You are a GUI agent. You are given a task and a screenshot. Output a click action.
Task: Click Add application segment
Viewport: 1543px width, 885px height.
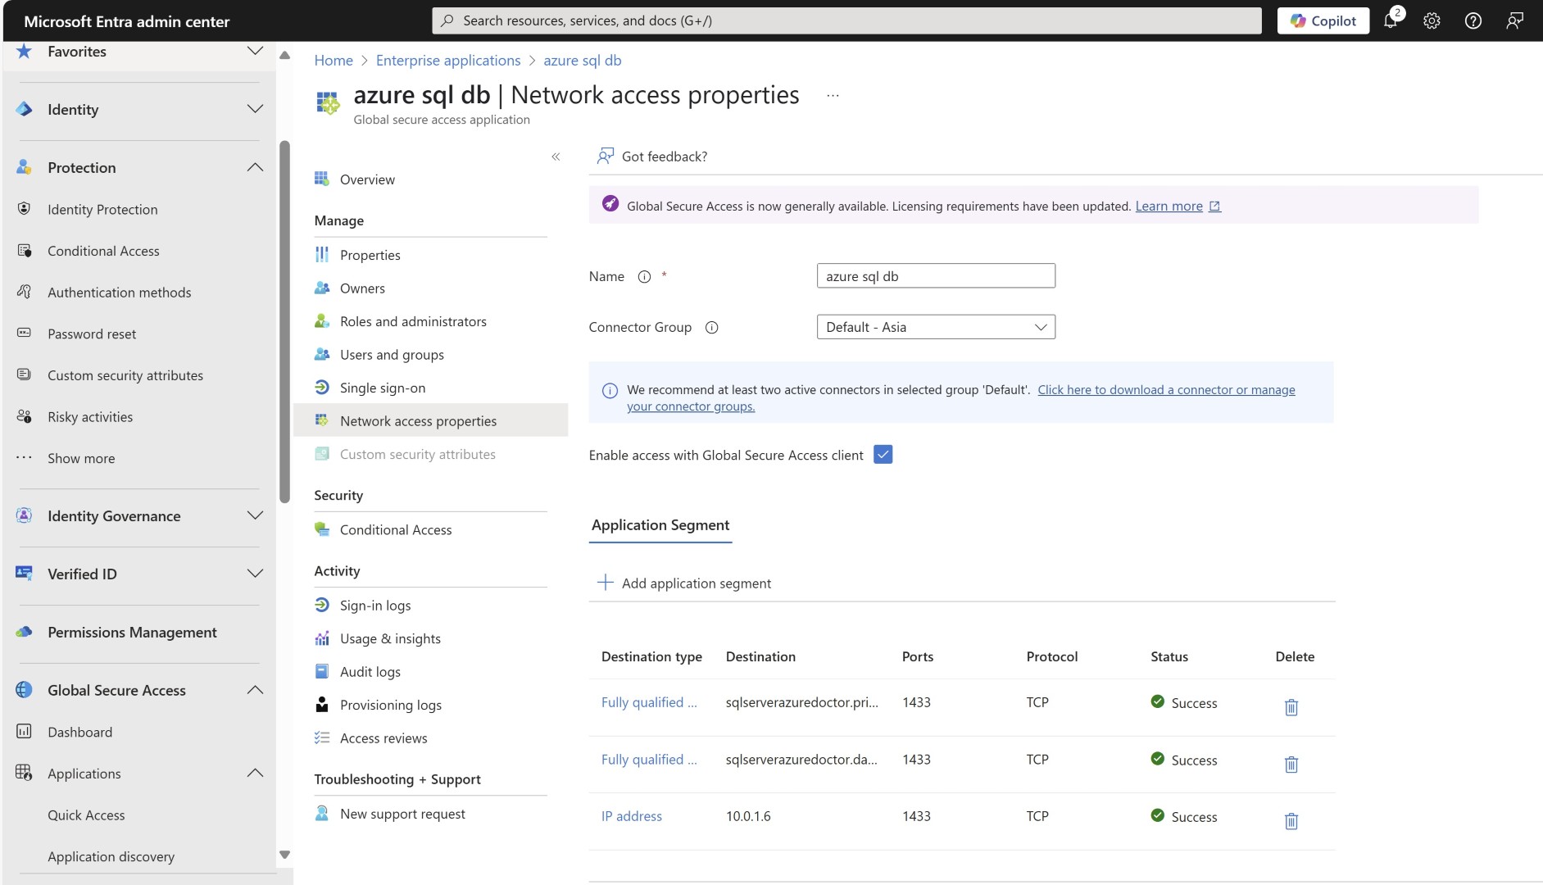[x=684, y=583]
